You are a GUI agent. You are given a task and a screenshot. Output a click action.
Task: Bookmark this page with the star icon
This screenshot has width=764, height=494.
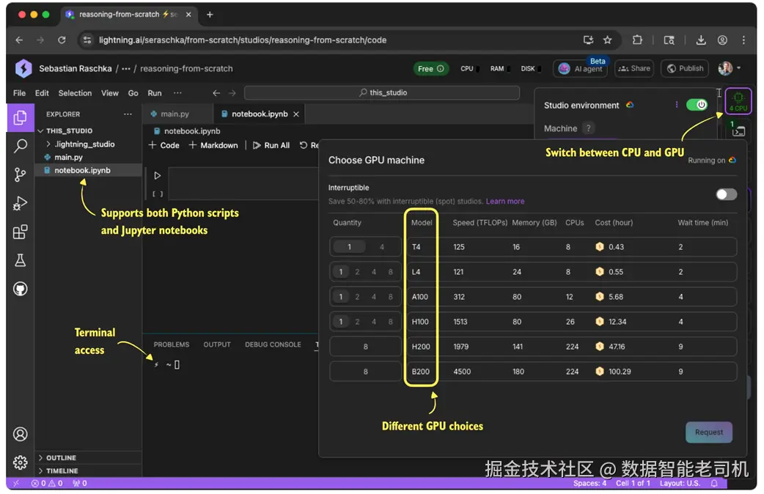(x=607, y=40)
